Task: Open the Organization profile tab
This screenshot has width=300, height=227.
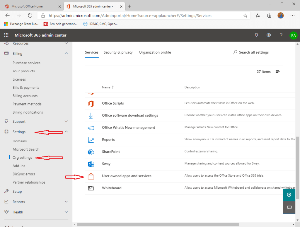Action: (155, 52)
